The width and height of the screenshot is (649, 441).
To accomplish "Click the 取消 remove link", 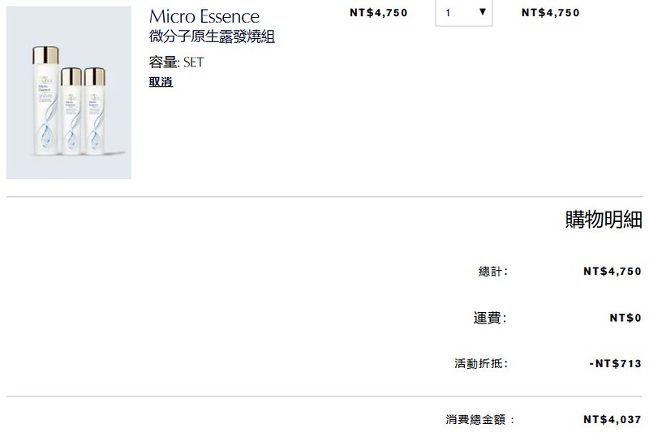I will 161,82.
